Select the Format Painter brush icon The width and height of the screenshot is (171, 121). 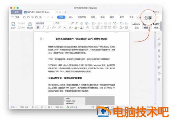[x=30, y=24]
